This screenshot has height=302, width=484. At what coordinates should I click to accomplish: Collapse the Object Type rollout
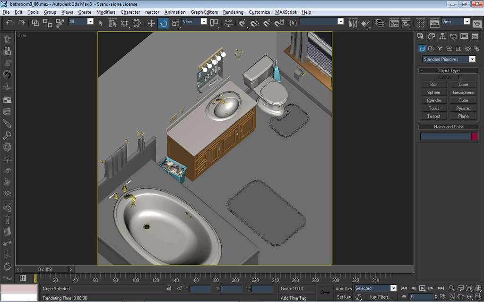click(x=448, y=70)
